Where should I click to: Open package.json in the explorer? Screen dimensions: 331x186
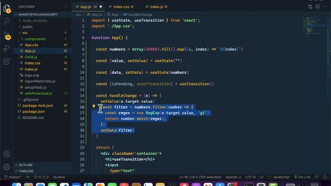tap(33, 112)
